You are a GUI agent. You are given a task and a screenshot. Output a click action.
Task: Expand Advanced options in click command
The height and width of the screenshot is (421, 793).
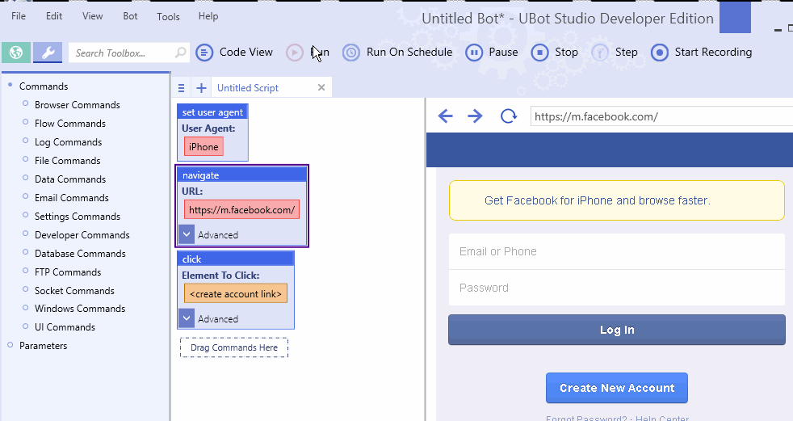pos(187,318)
